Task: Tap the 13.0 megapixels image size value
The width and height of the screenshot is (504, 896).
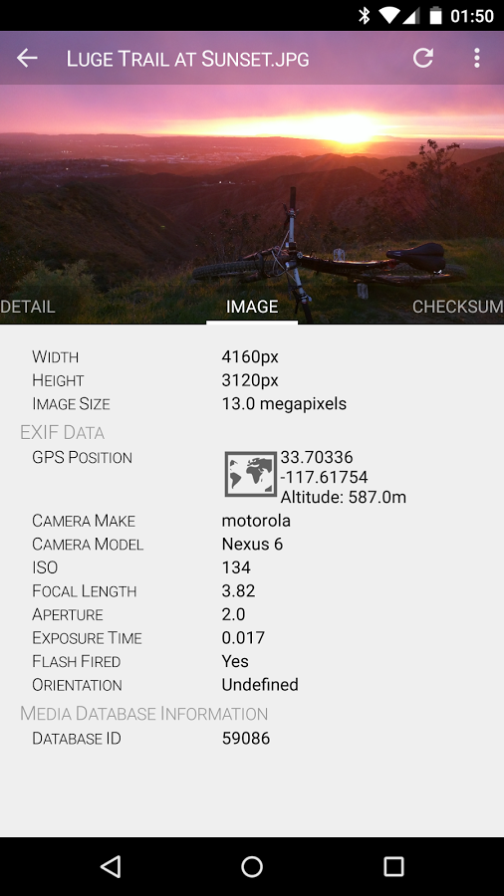Action: coord(284,404)
